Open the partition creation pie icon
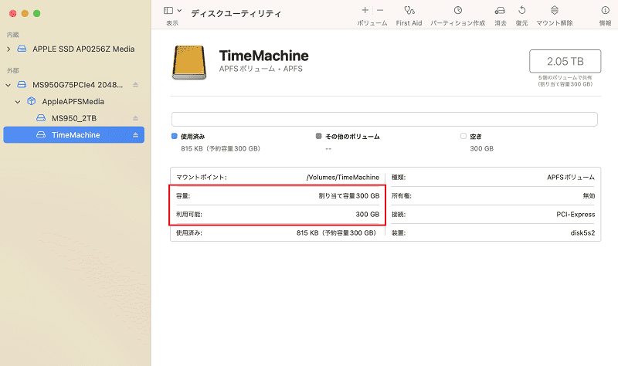Screen dimensions: 618x366 pos(457,10)
